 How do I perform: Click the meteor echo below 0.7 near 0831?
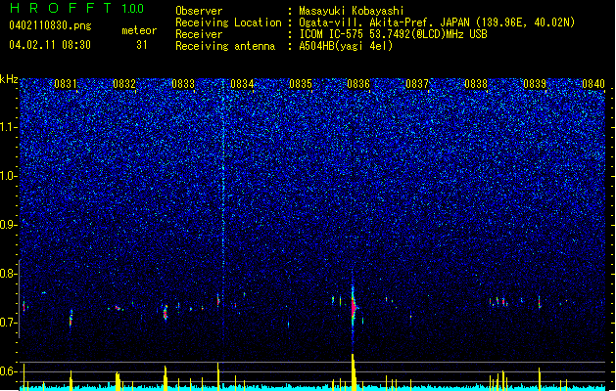(x=71, y=319)
